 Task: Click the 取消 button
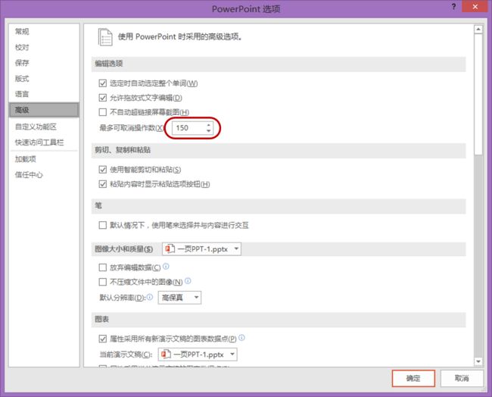point(462,378)
